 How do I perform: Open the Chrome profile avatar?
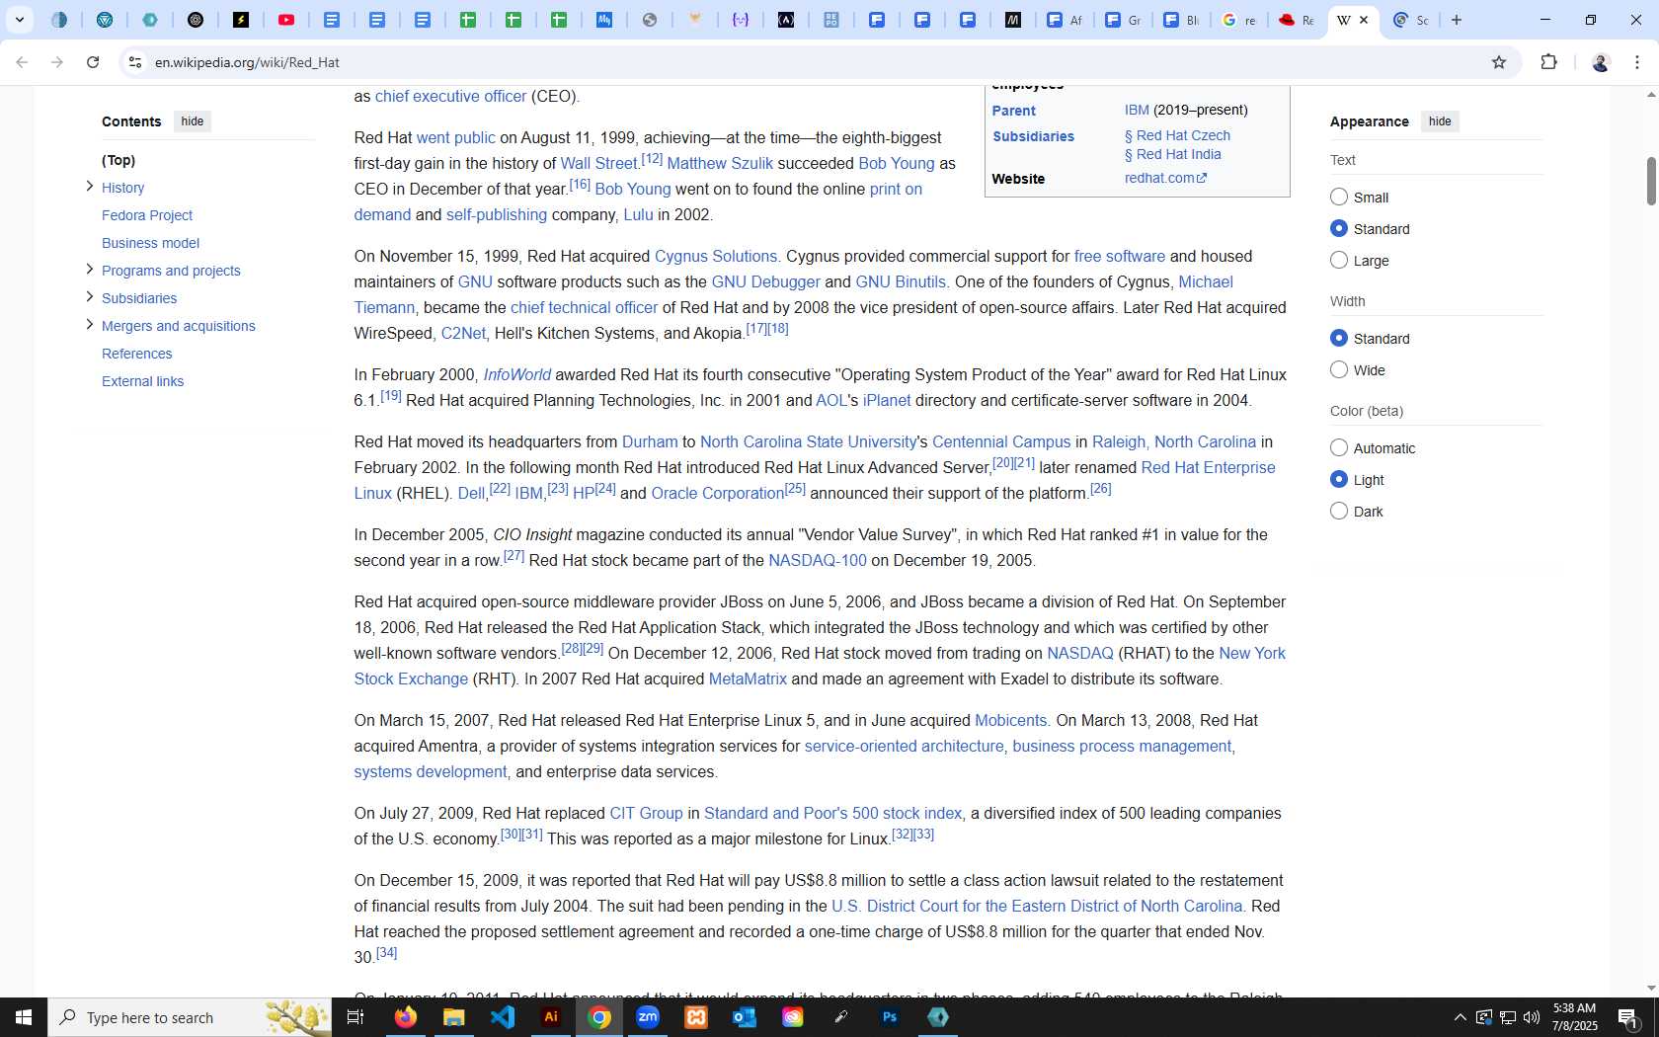pos(1601,62)
